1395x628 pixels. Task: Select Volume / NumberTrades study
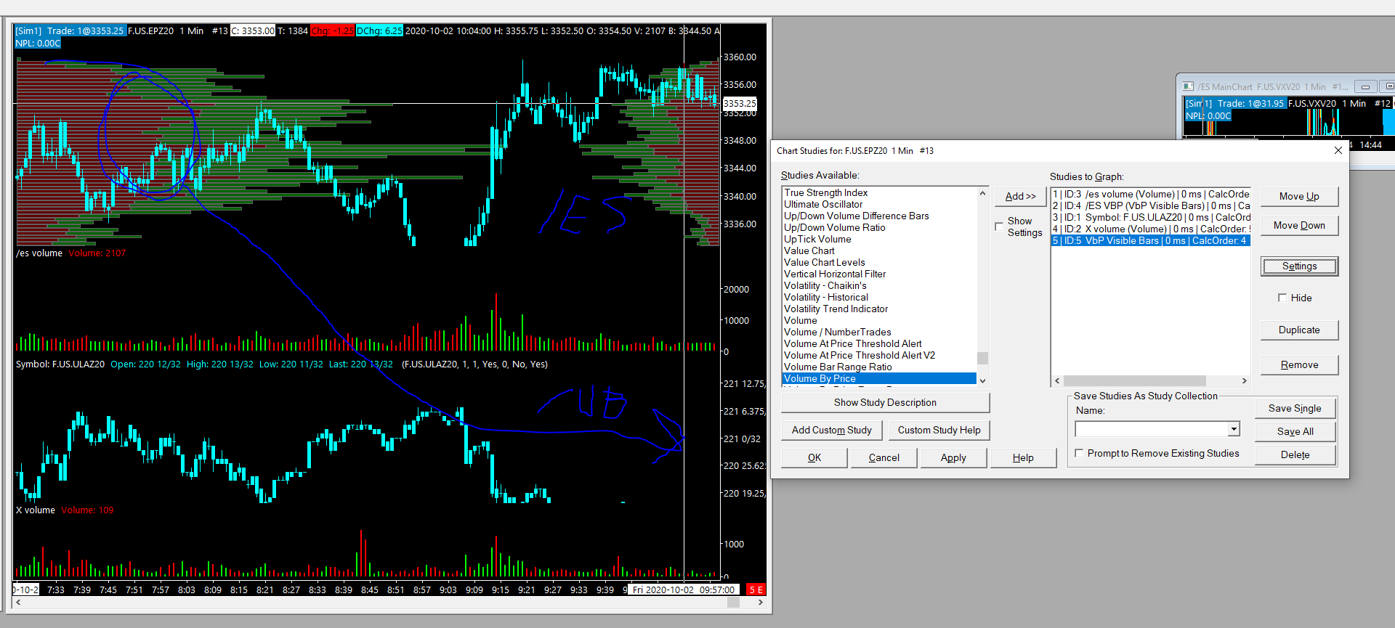point(879,332)
